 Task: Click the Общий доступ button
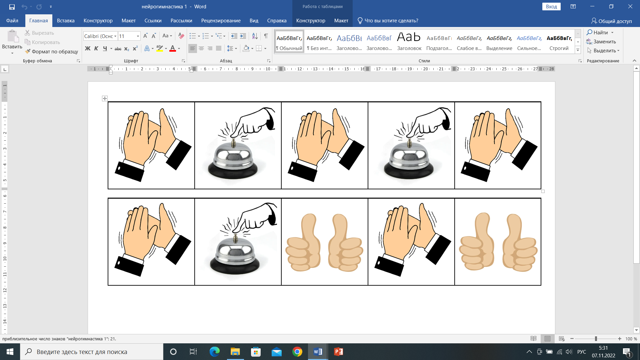click(x=611, y=21)
